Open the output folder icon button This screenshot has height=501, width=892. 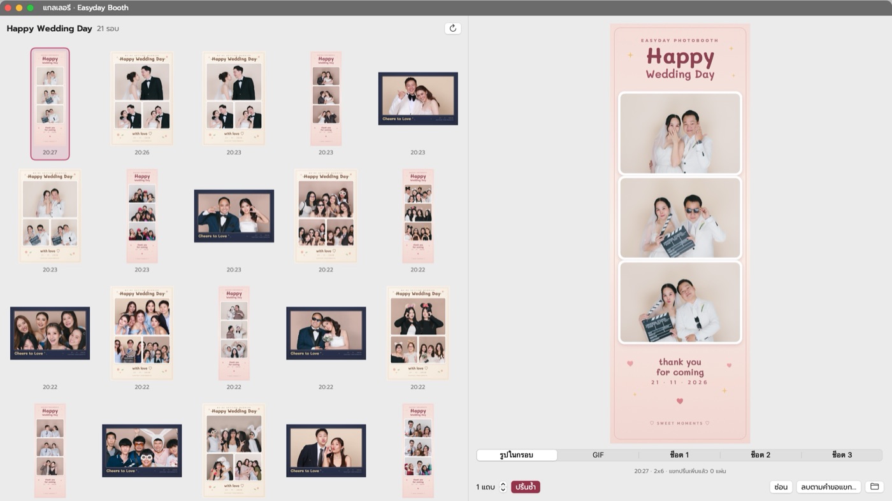pyautogui.click(x=875, y=487)
